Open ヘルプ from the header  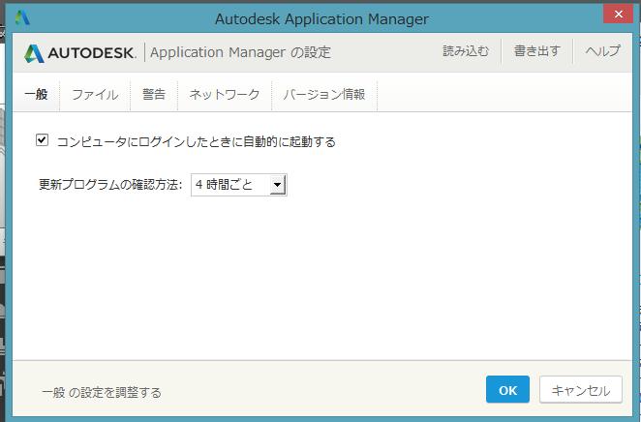(603, 51)
